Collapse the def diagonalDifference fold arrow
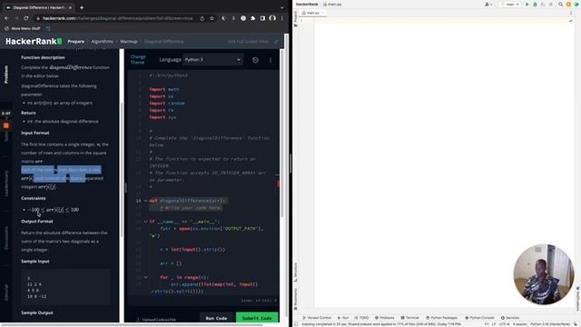This screenshot has width=581, height=327. point(145,201)
